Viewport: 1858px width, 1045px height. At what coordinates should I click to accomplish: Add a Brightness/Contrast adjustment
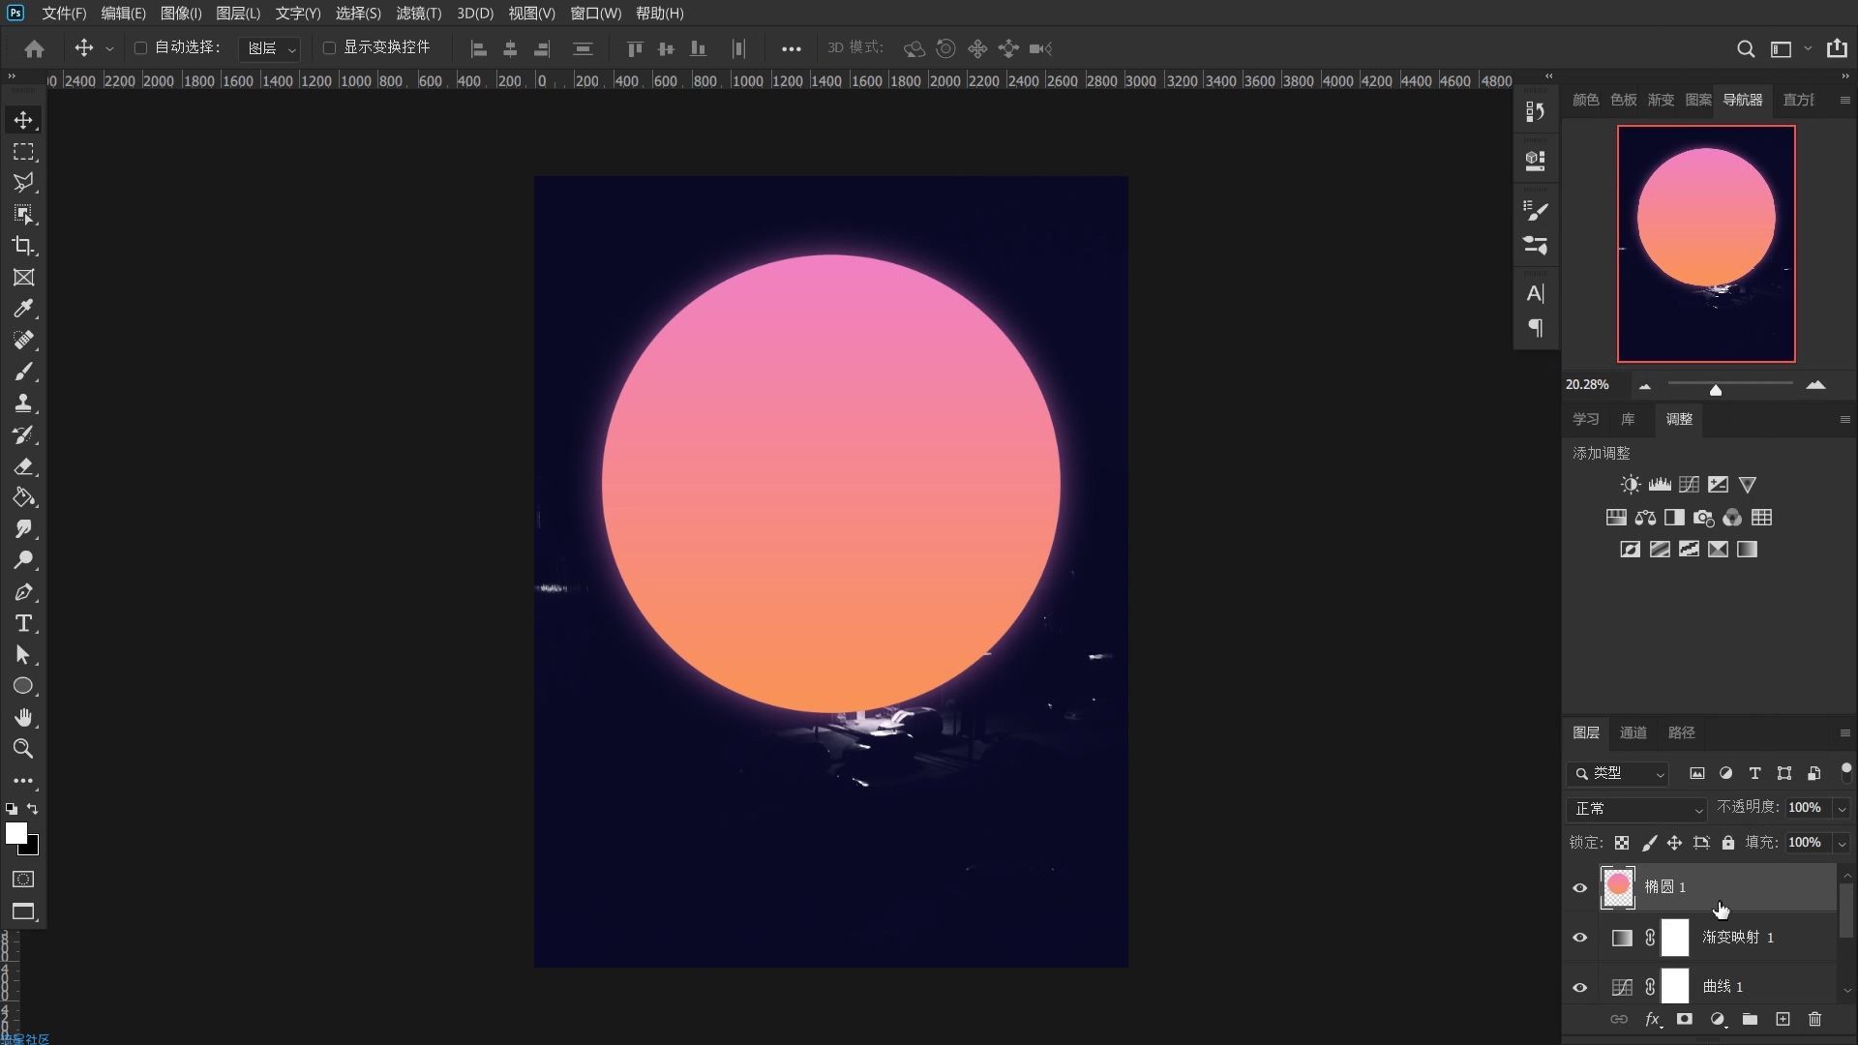(1631, 485)
